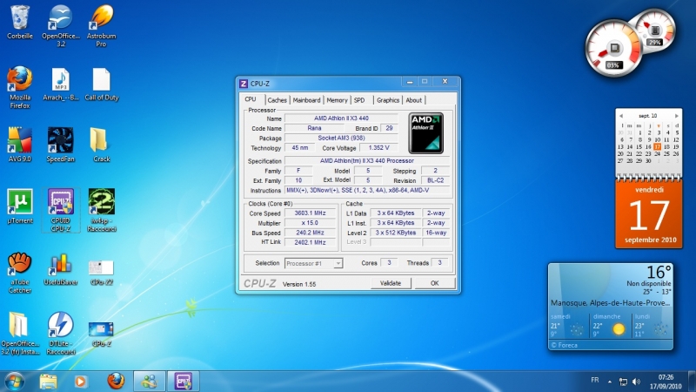Screen dimensions: 696x392
Task: Select the GPu-Z image file icon
Action: tap(101, 334)
